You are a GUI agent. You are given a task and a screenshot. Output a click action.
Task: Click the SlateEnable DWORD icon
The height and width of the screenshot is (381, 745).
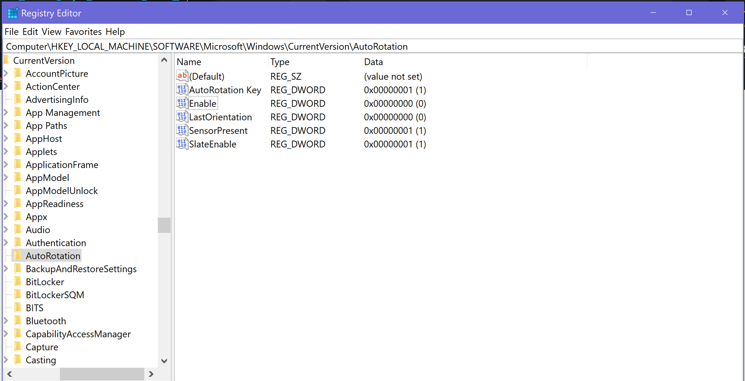(182, 144)
